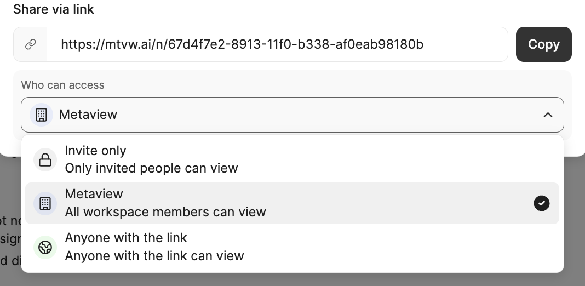The width and height of the screenshot is (585, 286).
Task: Click the chain link icon beside URL
Action: 30,44
